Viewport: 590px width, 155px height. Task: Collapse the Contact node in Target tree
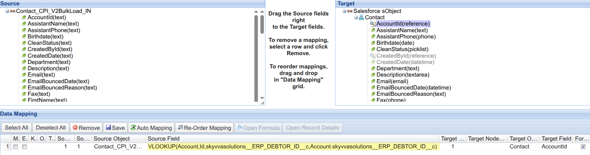(x=356, y=17)
